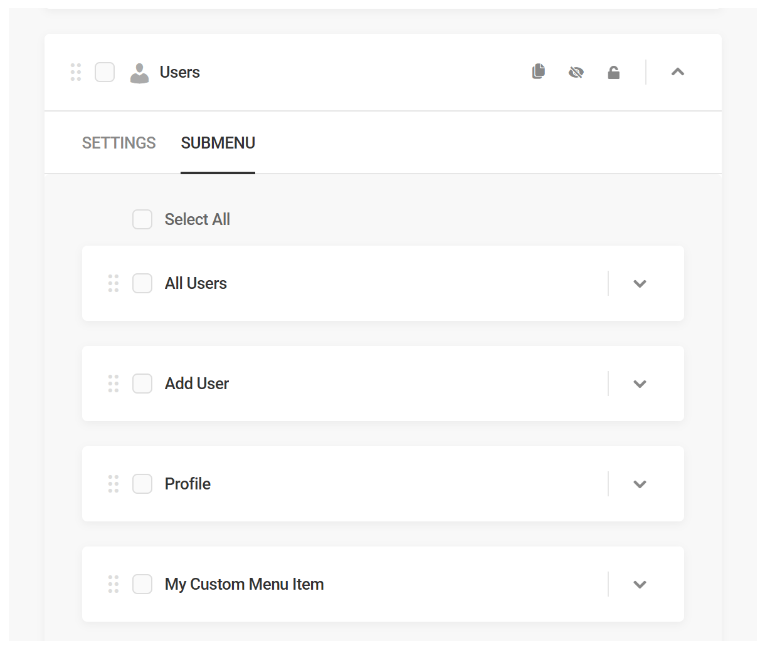Check the checkbox beside Users header
The height and width of the screenshot is (648, 765).
(105, 72)
